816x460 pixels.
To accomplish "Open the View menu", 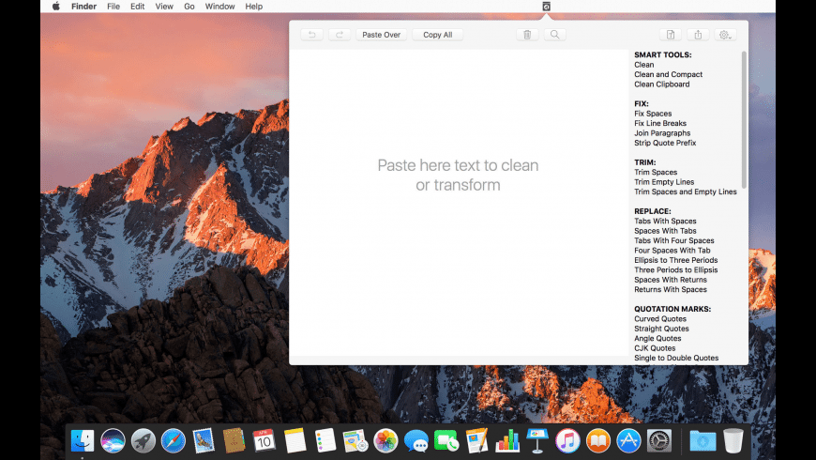I will [164, 7].
